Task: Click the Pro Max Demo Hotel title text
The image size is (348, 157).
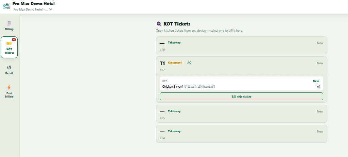Action: (x=34, y=3)
